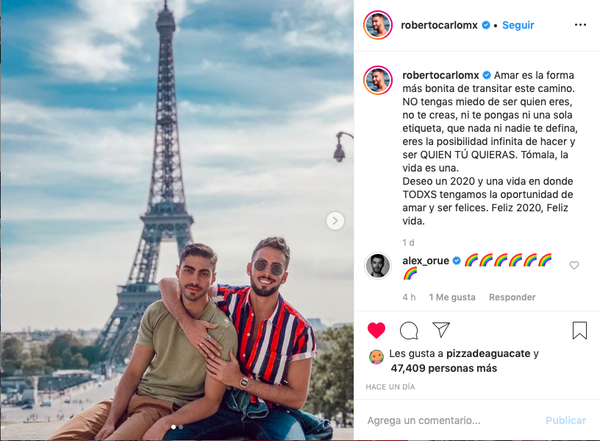Screen dimensions: 600x441
Task: Click pizzadeaguacate small avatar icon
Action: (376, 357)
